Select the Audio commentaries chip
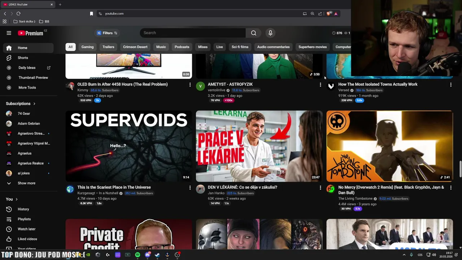The image size is (462, 260). tap(273, 47)
